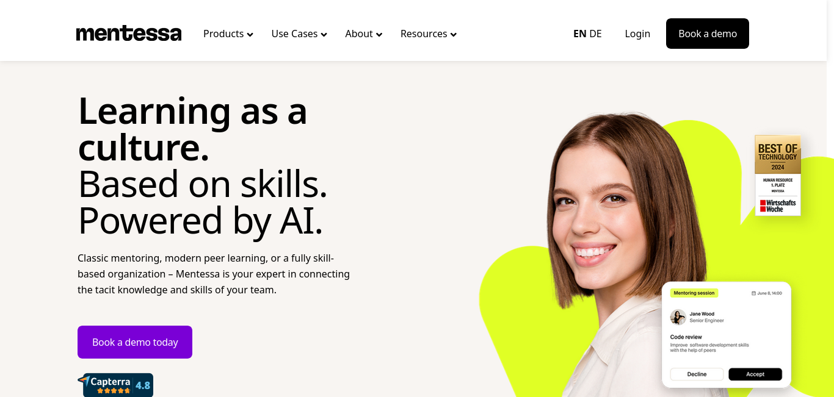834x397 pixels.
Task: Click the purple Book a demo today button
Action: pyautogui.click(x=135, y=342)
